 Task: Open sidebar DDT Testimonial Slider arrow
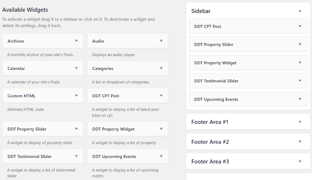300,81
